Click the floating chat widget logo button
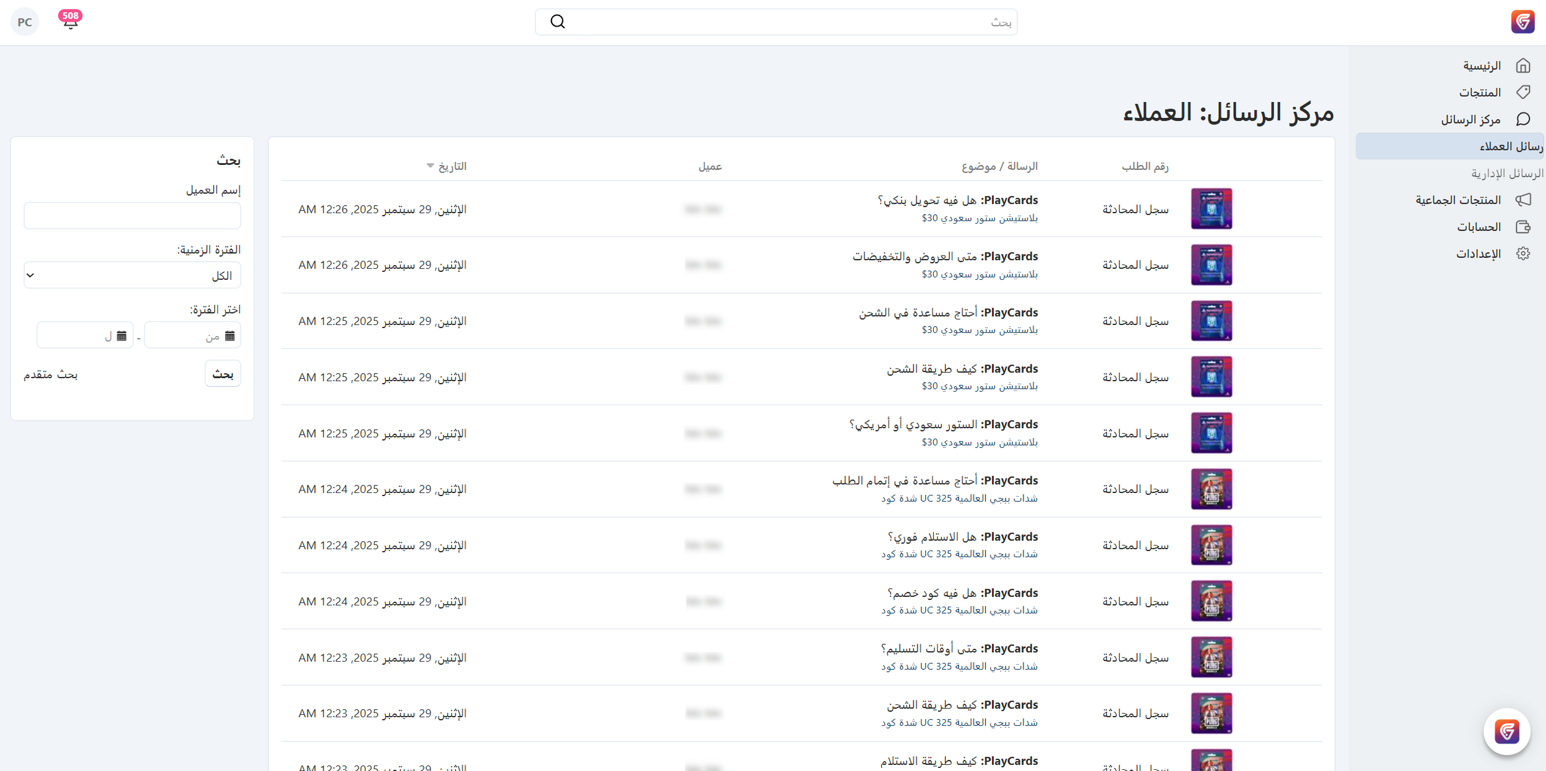The width and height of the screenshot is (1546, 771). point(1506,731)
